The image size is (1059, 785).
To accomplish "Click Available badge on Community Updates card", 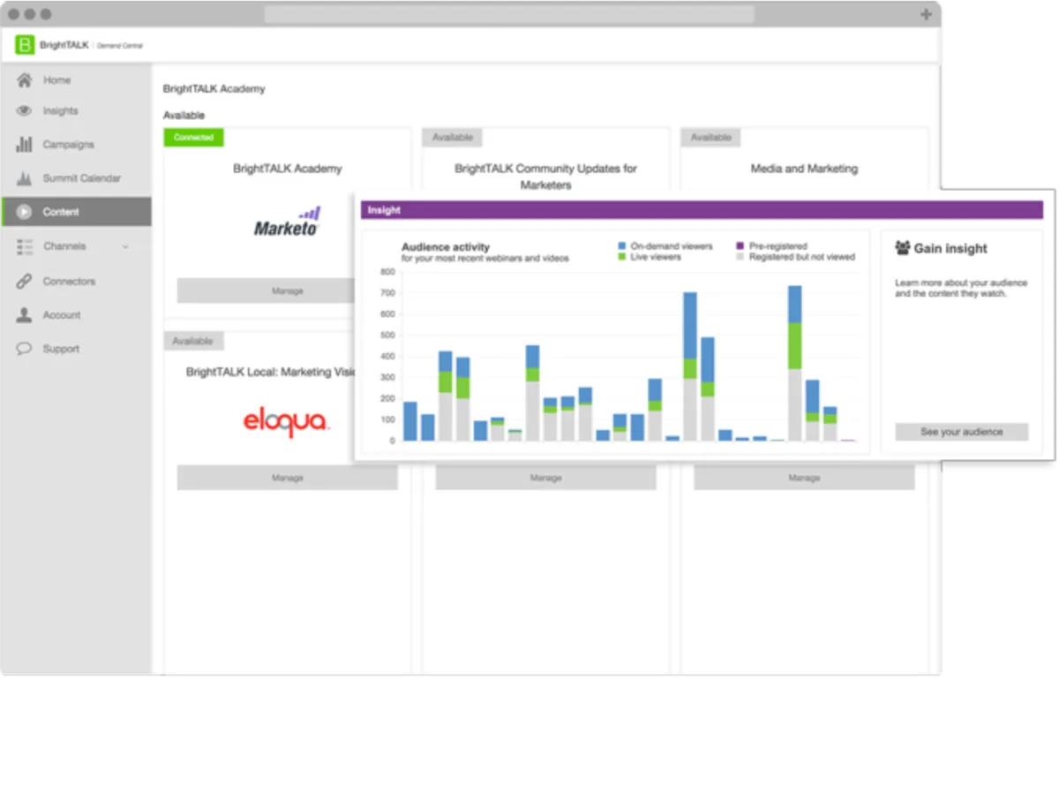I will [x=452, y=138].
